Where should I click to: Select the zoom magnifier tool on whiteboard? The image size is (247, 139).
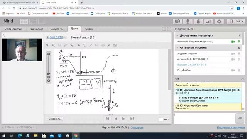click(53, 45)
